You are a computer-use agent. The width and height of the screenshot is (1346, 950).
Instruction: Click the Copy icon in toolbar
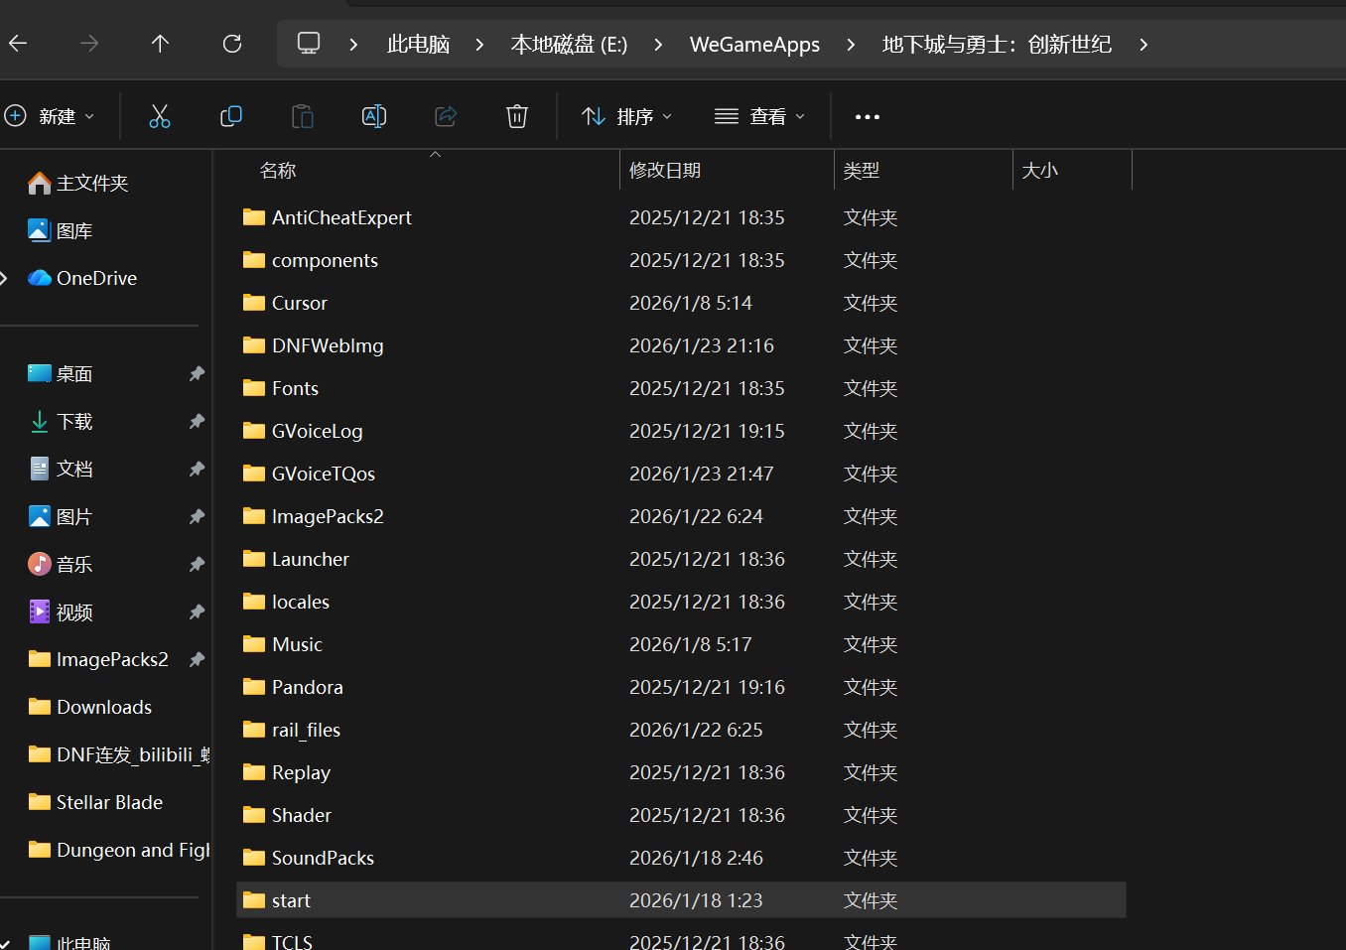(230, 116)
